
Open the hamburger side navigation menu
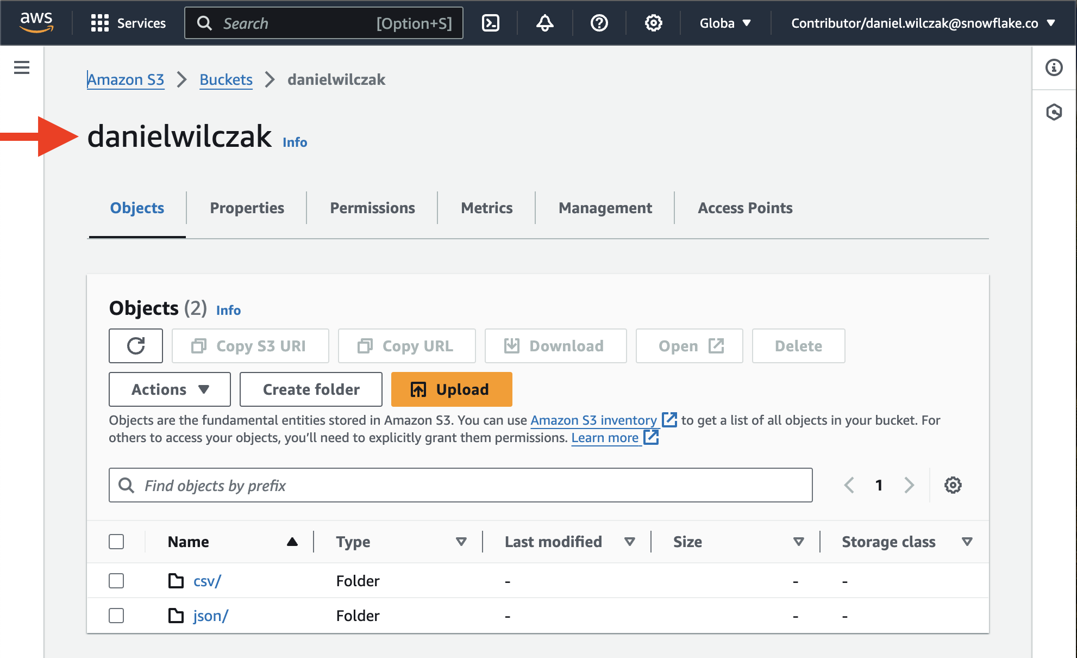pyautogui.click(x=22, y=67)
